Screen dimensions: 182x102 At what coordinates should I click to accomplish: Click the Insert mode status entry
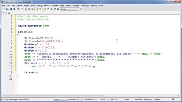pyautogui.click(x=127, y=99)
